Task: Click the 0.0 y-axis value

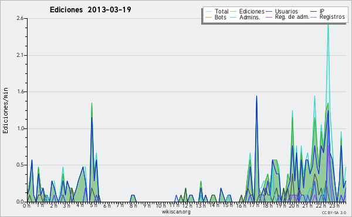Action: coord(20,202)
